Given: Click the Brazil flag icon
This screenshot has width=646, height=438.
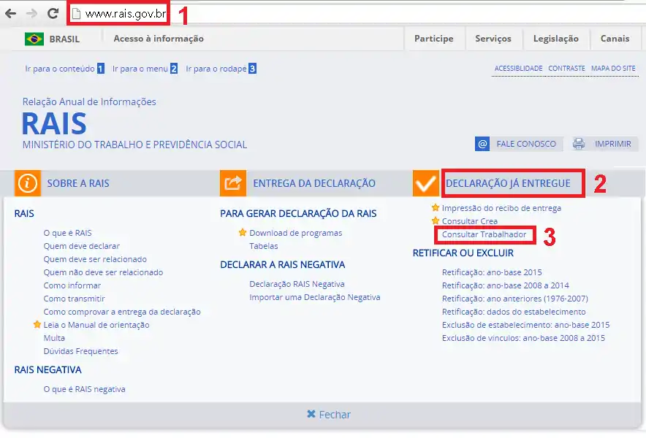Looking at the screenshot, I should coord(34,39).
